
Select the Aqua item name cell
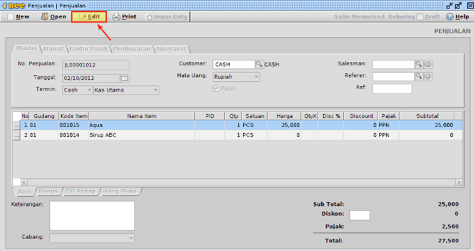(142, 125)
